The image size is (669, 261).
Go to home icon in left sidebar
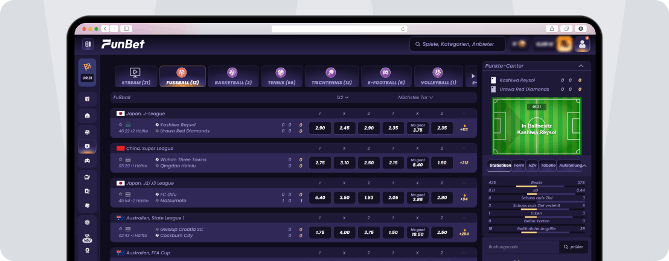tap(87, 115)
